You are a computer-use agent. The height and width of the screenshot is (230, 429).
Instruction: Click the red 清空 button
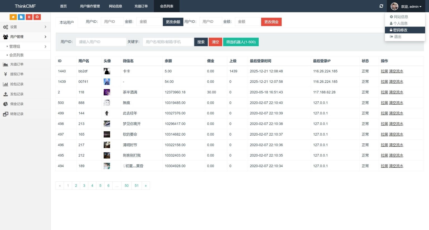(x=215, y=42)
